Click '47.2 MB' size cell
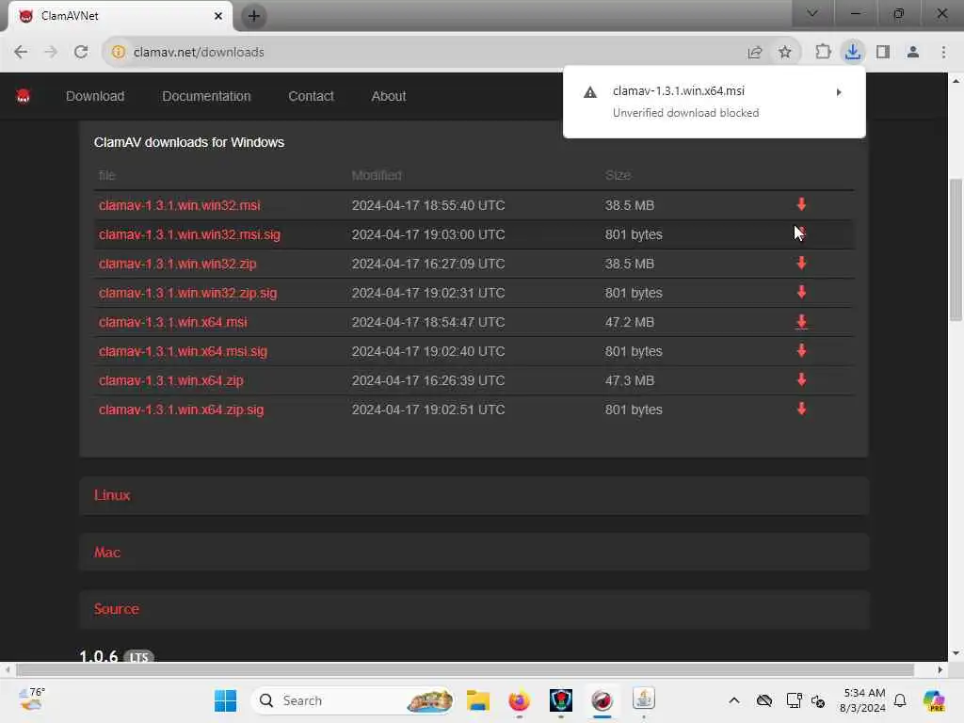 tap(630, 322)
